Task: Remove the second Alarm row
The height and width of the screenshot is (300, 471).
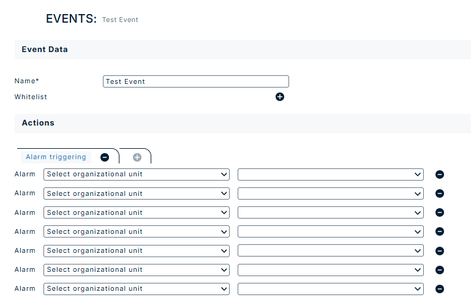Action: pos(440,193)
